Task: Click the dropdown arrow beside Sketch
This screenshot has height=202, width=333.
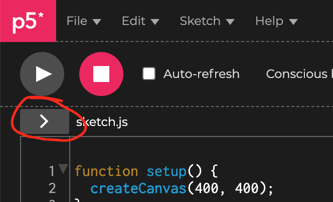Action: (230, 21)
